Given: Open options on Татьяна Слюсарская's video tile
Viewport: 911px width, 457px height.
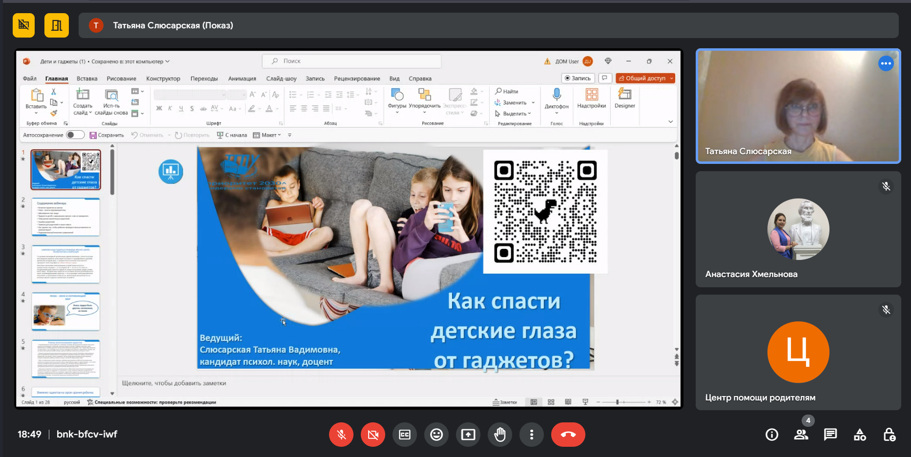Looking at the screenshot, I should point(886,63).
